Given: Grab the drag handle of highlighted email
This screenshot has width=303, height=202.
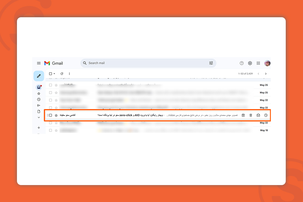Looking at the screenshot, I should pyautogui.click(x=48, y=115).
